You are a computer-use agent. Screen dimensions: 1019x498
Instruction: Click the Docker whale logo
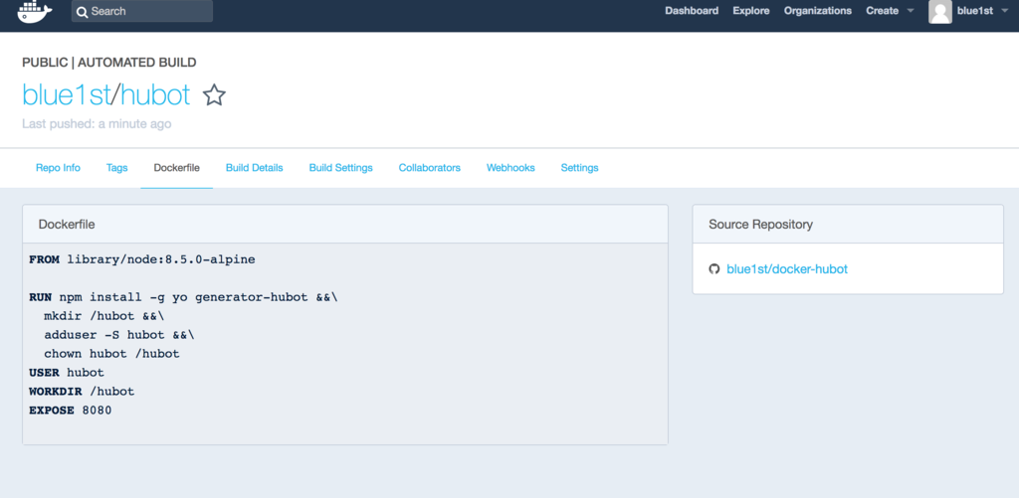pos(34,11)
